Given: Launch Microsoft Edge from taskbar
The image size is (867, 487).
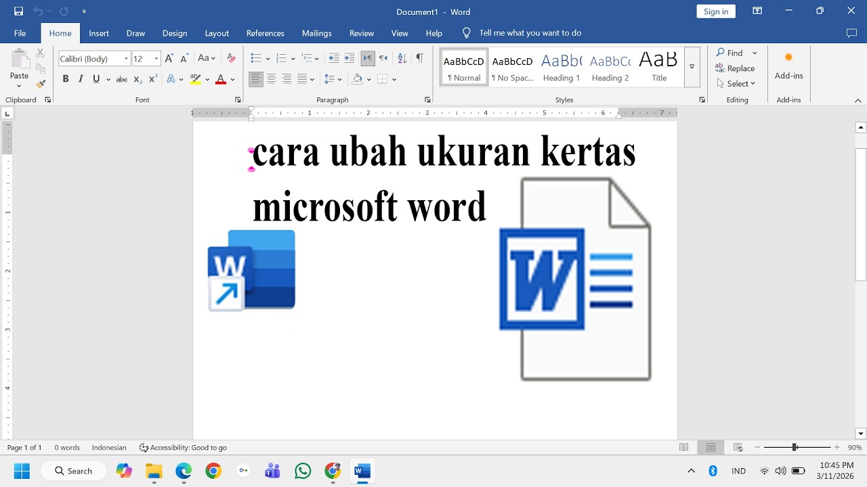Looking at the screenshot, I should tap(184, 471).
